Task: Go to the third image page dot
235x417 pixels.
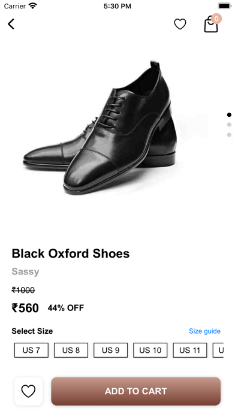Action: point(229,135)
